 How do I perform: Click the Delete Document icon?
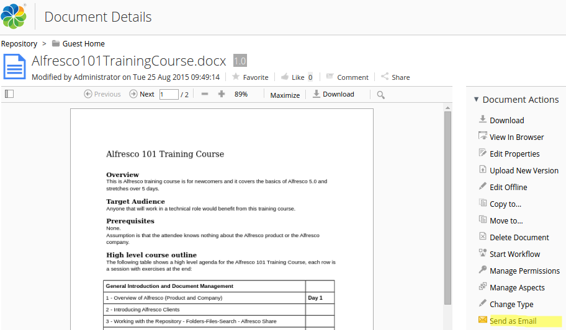click(483, 236)
